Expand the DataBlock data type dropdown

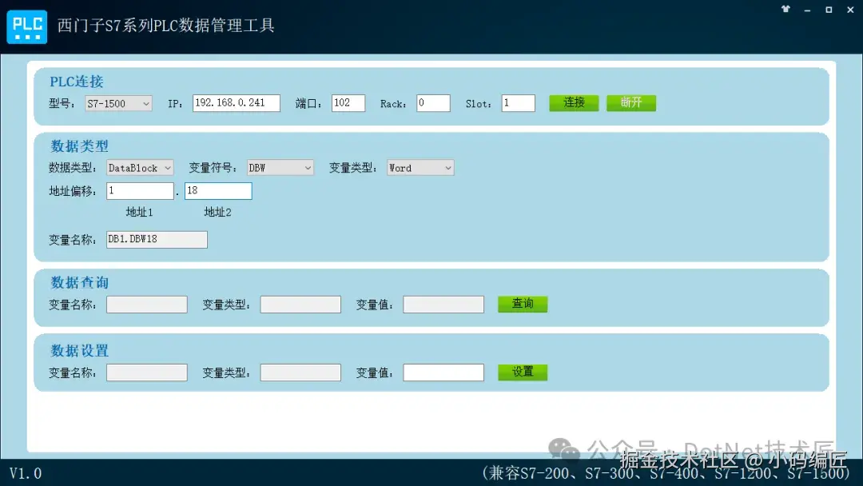(x=140, y=168)
